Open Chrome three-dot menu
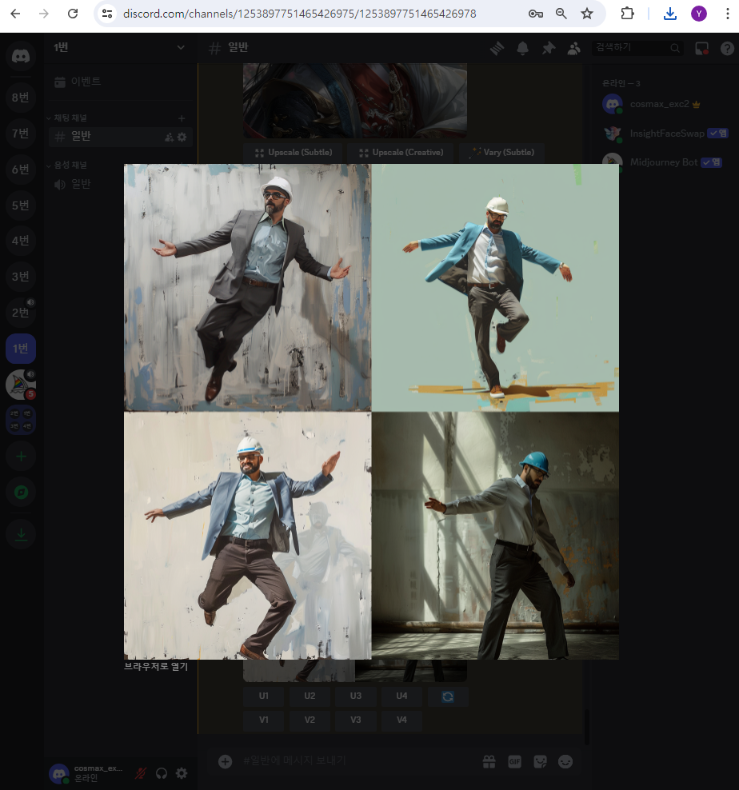This screenshot has width=739, height=790. 728,14
